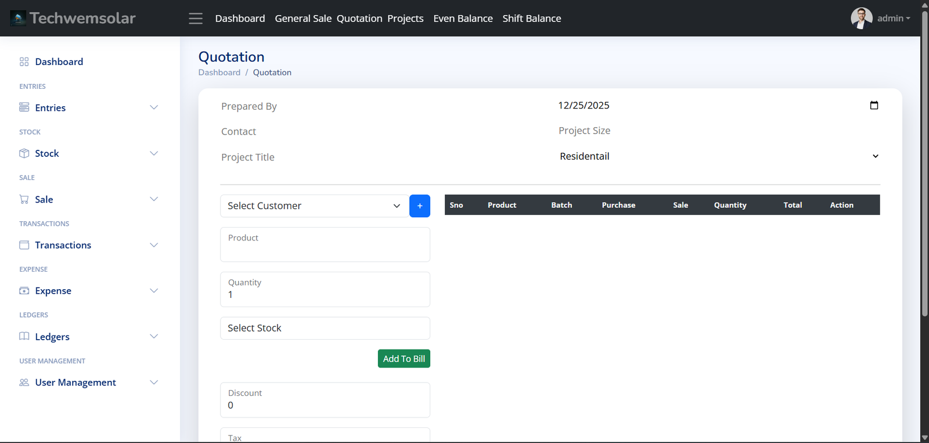Click the Quotation breadcrumb text
The image size is (929, 443).
272,73
